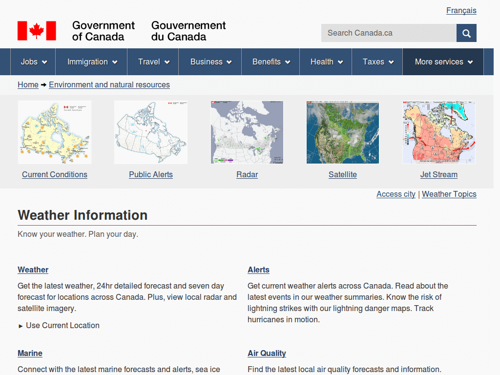Open the Weather Topics link
The width and height of the screenshot is (500, 375).
(x=449, y=194)
